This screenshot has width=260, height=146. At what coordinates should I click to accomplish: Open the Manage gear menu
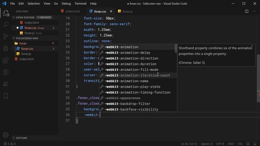(x=6, y=135)
